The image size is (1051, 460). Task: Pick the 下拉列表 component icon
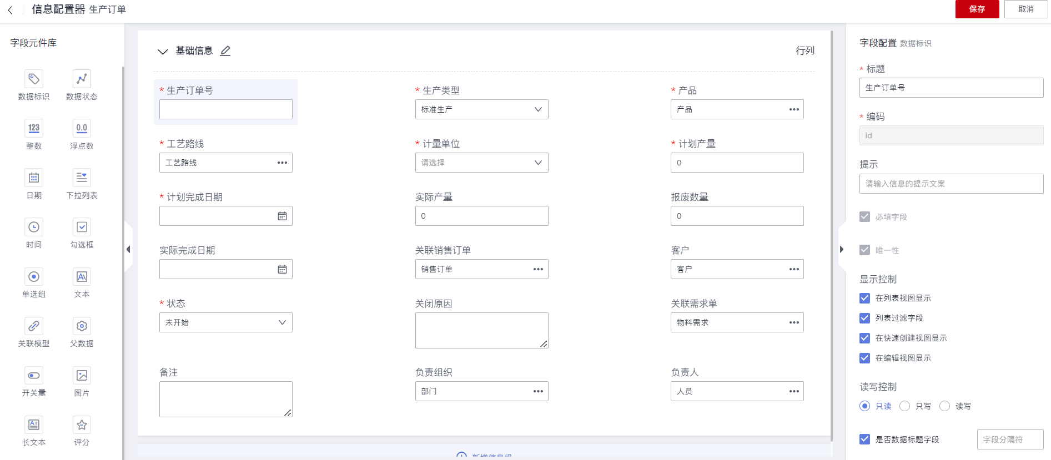[82, 178]
